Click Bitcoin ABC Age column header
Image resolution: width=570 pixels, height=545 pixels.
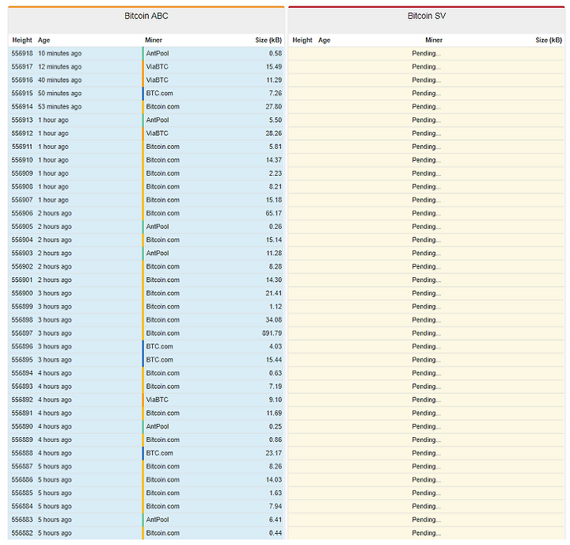click(44, 40)
